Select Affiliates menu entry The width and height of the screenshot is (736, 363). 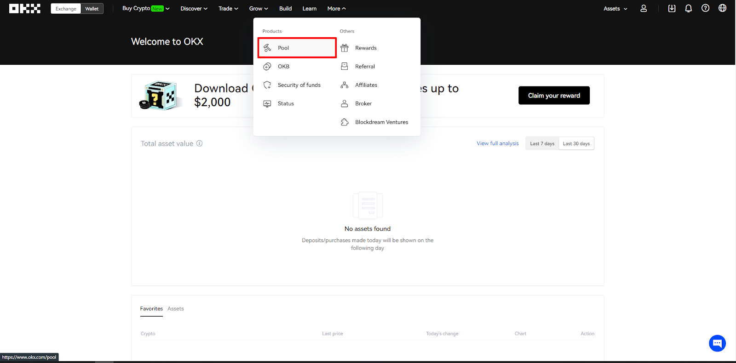pos(376,85)
